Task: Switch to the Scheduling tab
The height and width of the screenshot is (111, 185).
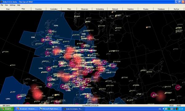Action: (x=100, y=9)
